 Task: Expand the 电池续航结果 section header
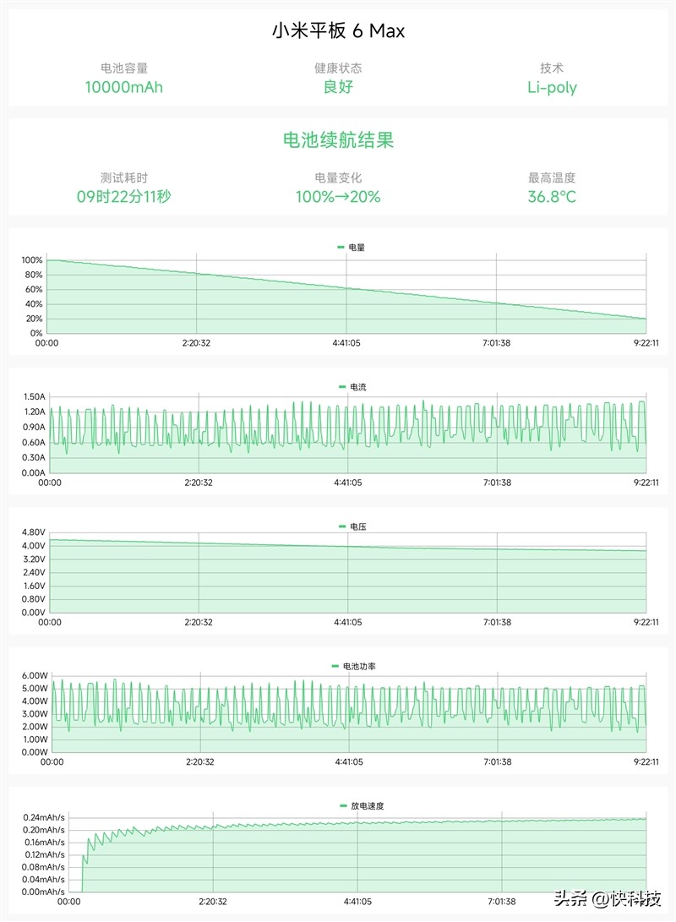click(338, 142)
